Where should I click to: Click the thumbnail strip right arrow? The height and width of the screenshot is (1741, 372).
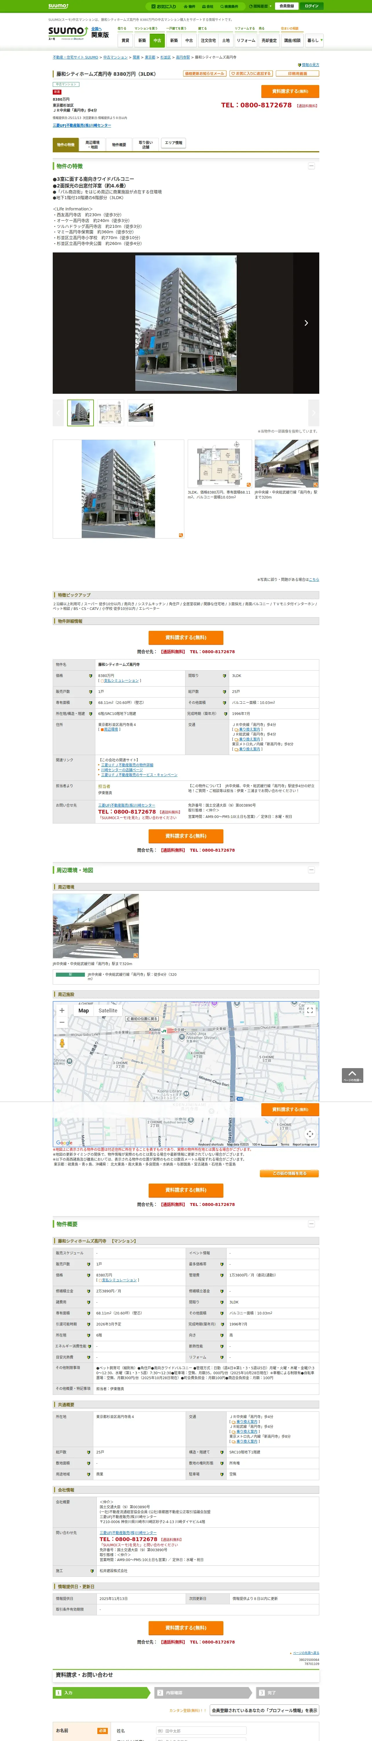click(314, 413)
